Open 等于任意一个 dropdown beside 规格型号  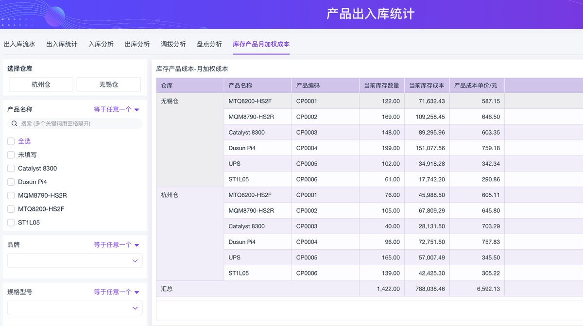[117, 292]
